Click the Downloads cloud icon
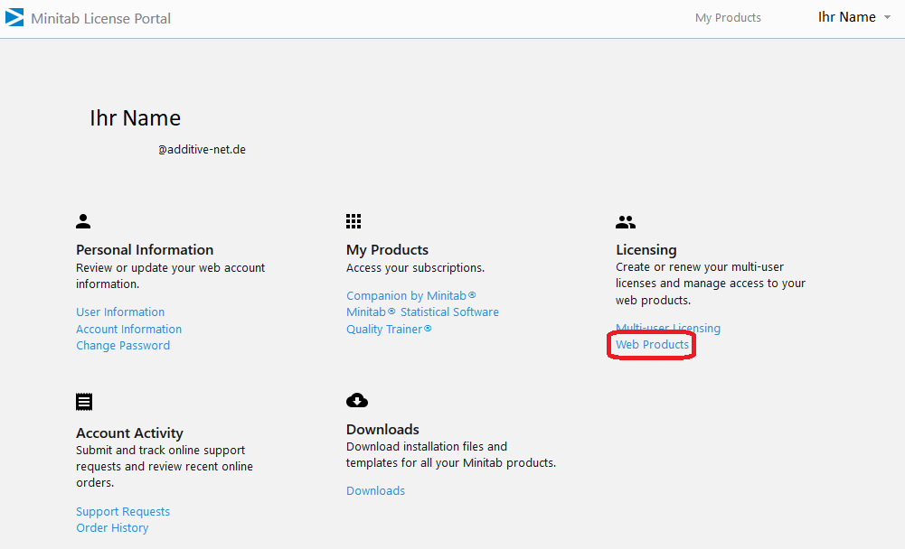The height and width of the screenshot is (549, 905). tap(357, 400)
